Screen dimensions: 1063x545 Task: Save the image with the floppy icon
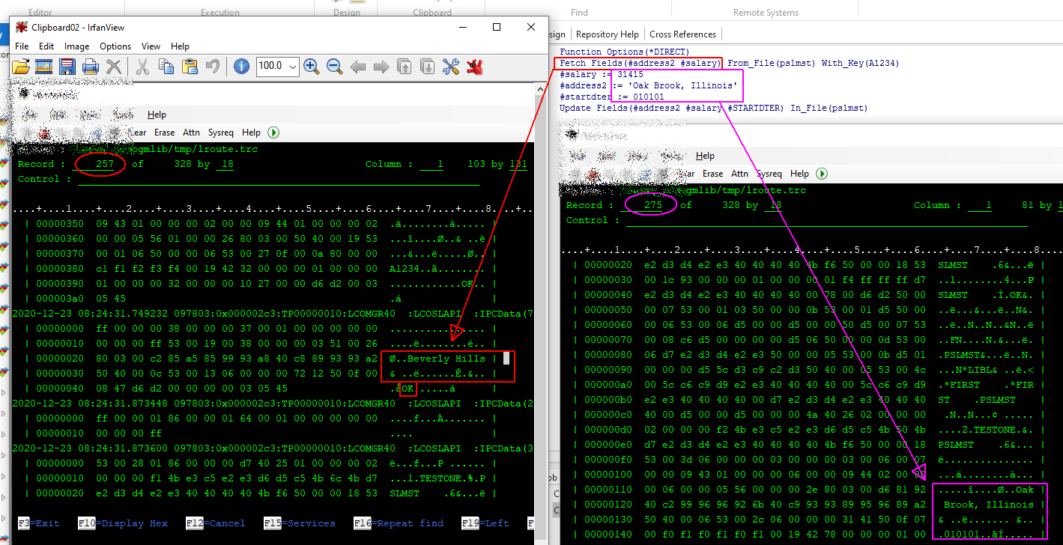[x=67, y=66]
